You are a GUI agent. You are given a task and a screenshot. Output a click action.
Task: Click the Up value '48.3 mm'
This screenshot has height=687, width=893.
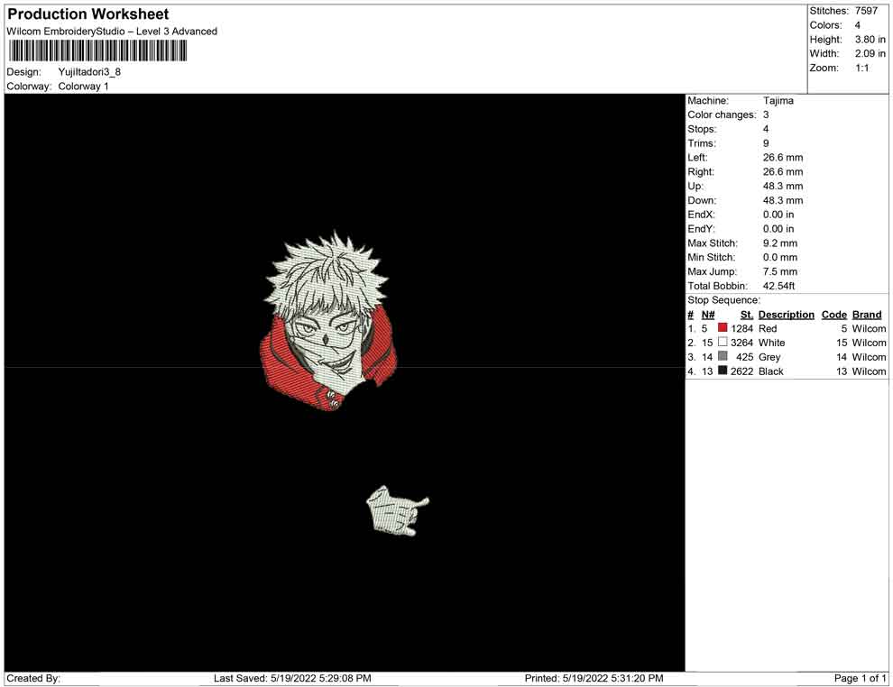click(783, 186)
